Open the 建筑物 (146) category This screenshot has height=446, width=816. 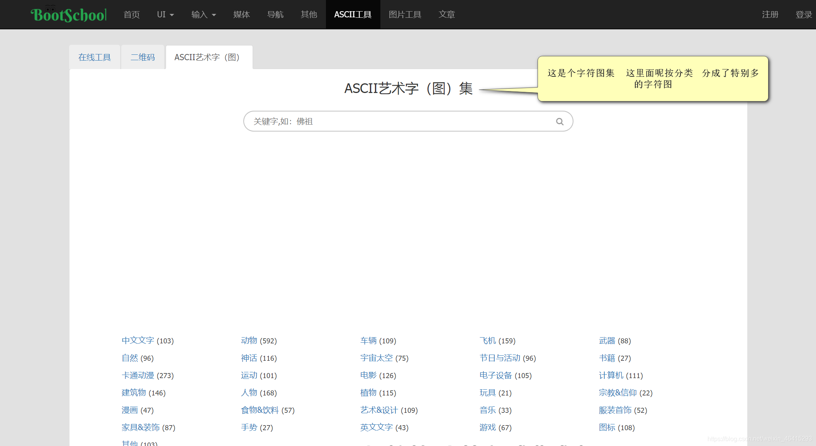134,392
